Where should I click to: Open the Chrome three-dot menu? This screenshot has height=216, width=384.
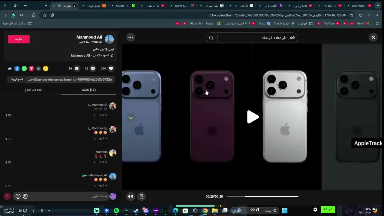point(5,15)
